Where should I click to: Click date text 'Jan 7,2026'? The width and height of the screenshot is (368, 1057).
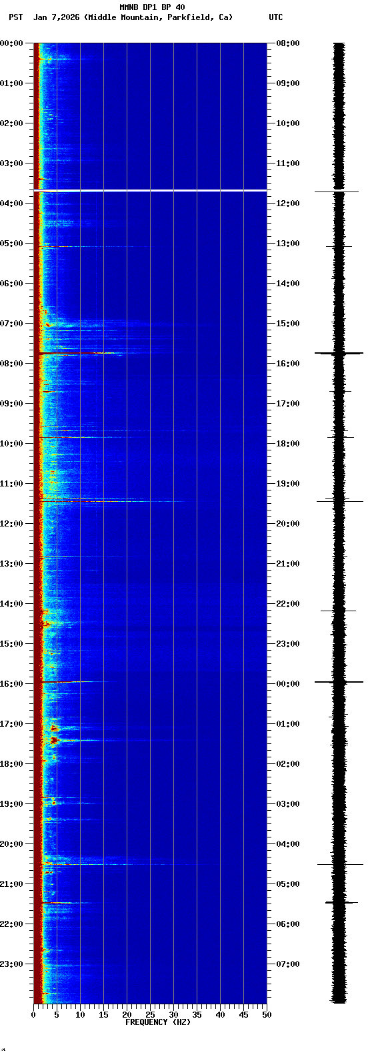tap(56, 17)
